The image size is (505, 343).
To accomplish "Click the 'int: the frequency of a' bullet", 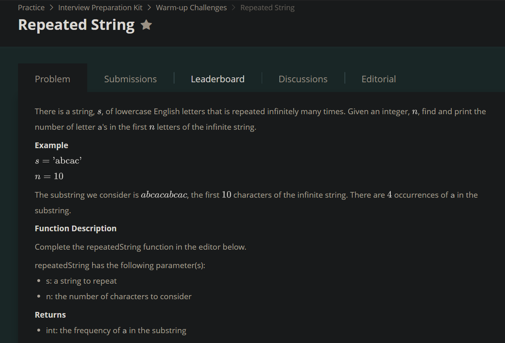I will pyautogui.click(x=116, y=330).
